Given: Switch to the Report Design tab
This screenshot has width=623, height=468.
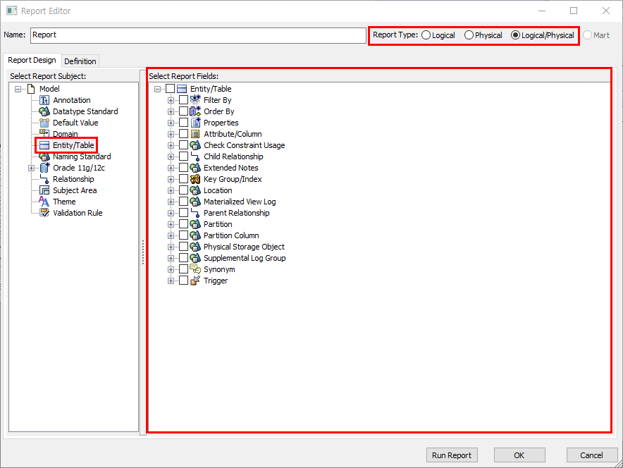Looking at the screenshot, I should [32, 60].
